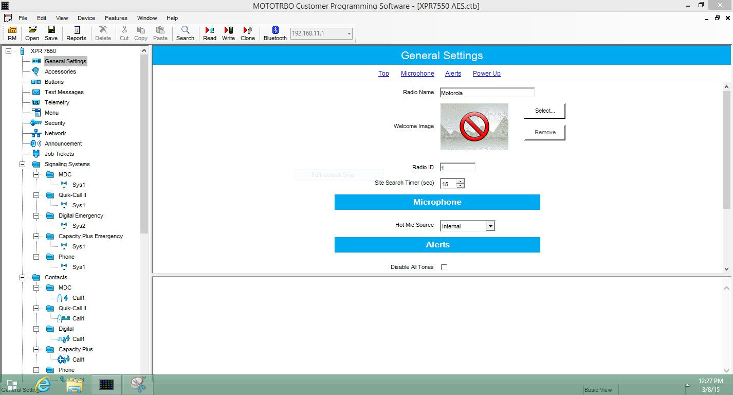
Task: Write to radio using Write icon
Action: [228, 33]
